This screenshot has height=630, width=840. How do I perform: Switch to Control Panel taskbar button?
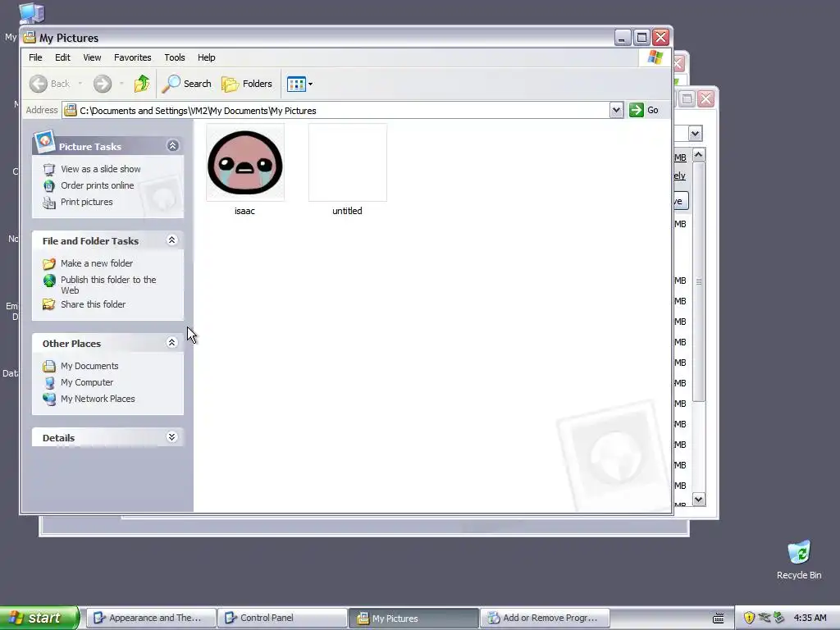pyautogui.click(x=283, y=618)
